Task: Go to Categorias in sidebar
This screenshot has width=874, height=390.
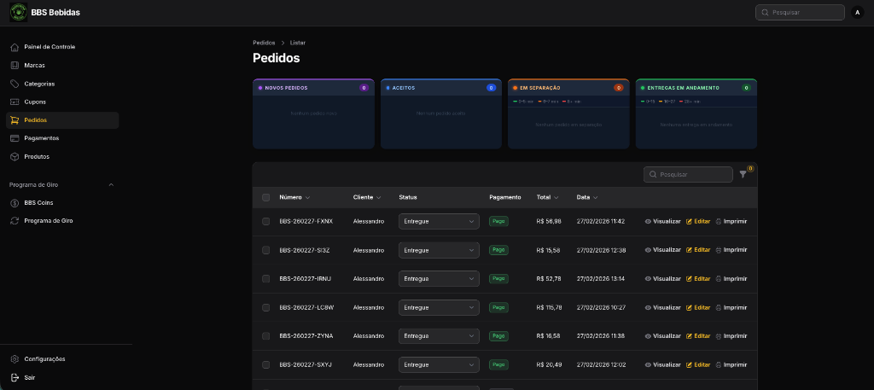Action: 62,84
